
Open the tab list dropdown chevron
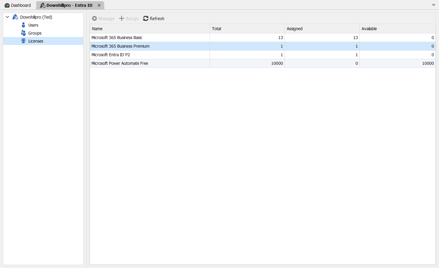(x=434, y=5)
